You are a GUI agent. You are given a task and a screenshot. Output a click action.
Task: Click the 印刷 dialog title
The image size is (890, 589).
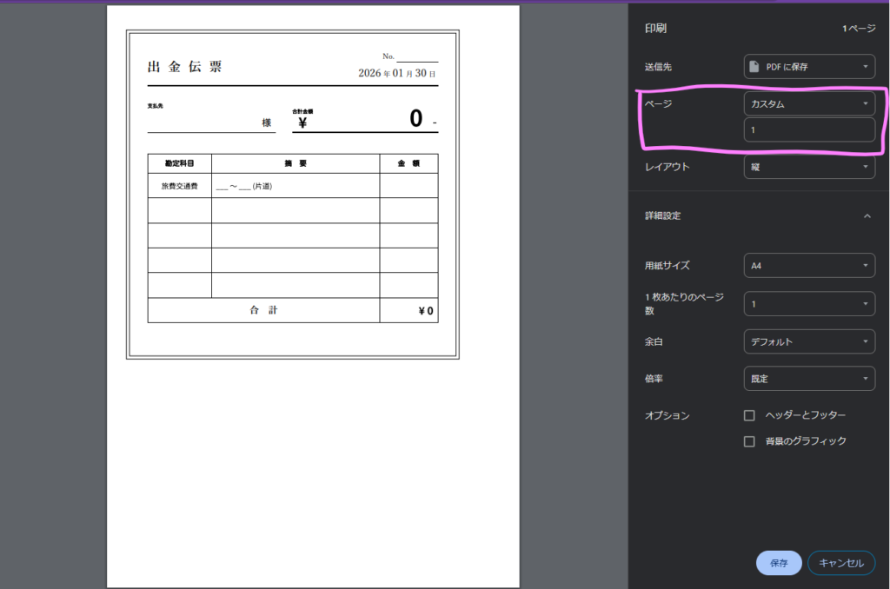655,29
